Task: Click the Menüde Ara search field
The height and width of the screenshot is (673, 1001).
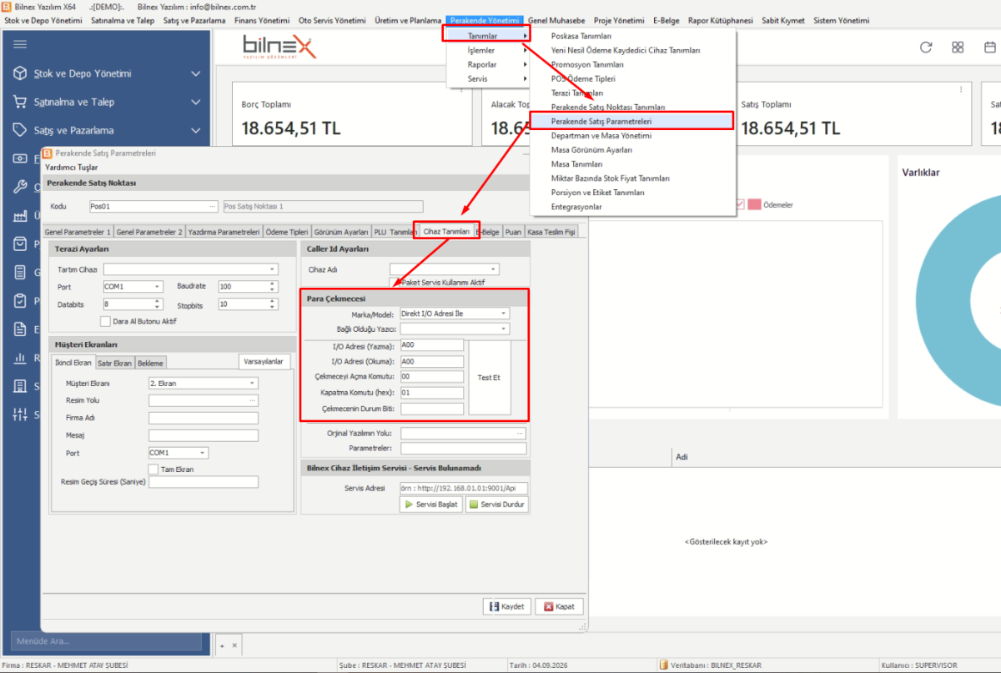Action: [106, 641]
